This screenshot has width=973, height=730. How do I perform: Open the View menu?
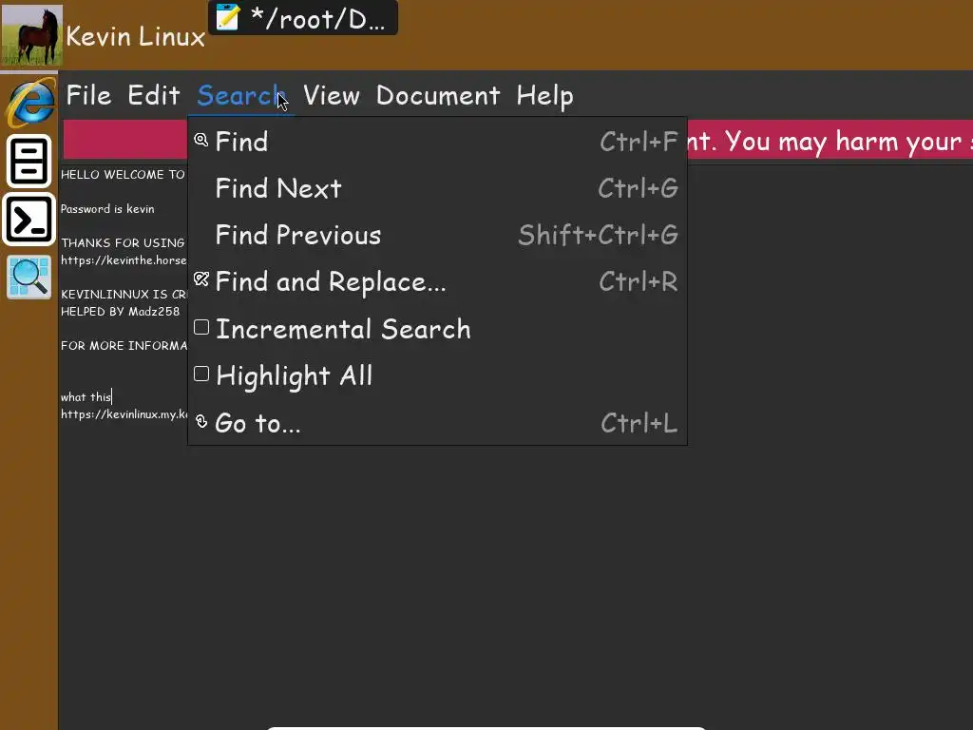pos(331,95)
